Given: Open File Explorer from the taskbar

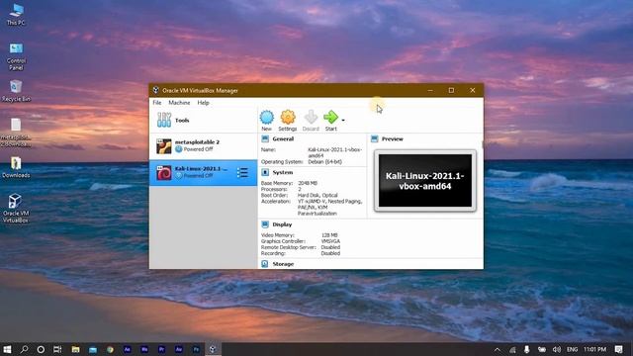Looking at the screenshot, I should (x=75, y=349).
